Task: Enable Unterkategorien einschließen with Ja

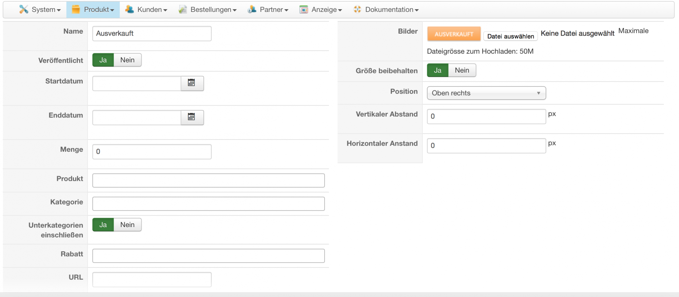Action: click(x=103, y=225)
